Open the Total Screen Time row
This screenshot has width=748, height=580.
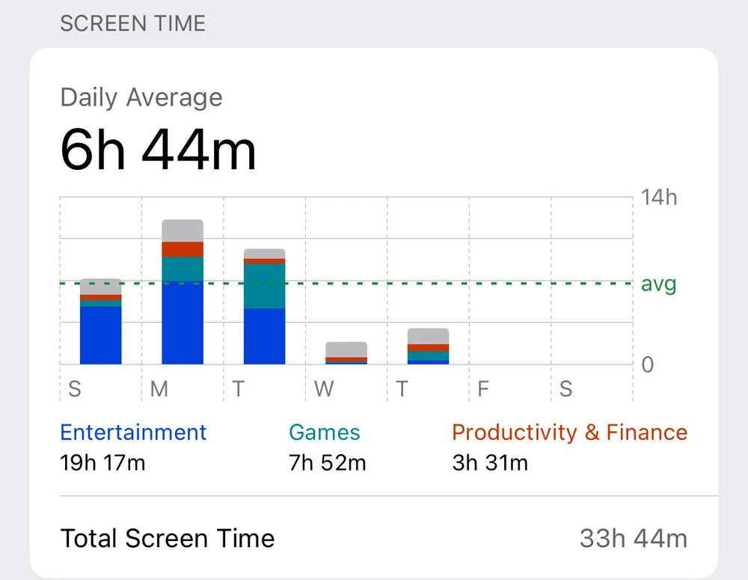tap(168, 538)
